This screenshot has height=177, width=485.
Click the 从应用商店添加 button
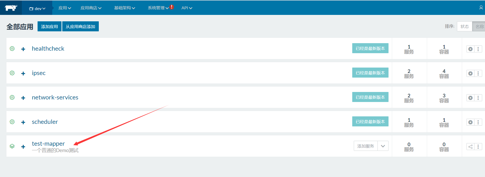point(80,26)
